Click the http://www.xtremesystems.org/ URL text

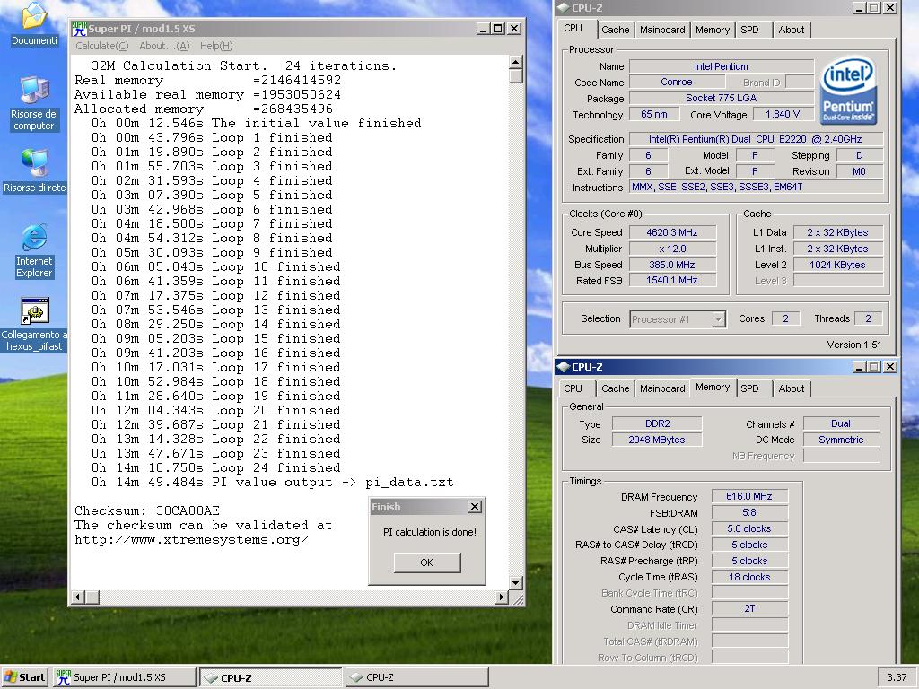pos(192,539)
